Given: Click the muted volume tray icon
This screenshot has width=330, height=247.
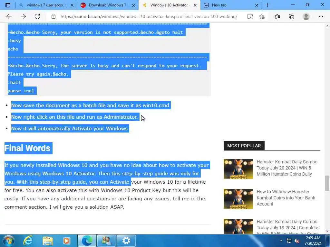Looking at the screenshot, I should (x=297, y=241).
